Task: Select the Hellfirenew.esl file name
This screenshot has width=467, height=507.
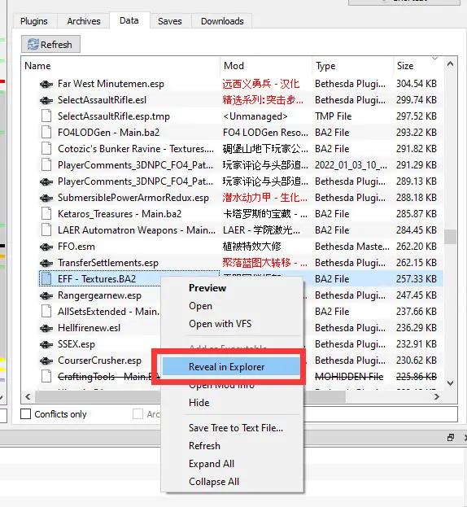Action: coord(89,328)
